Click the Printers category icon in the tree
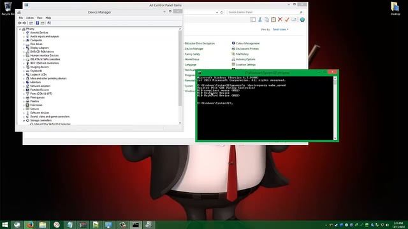Image resolution: width=408 pixels, height=229 pixels. 27,101
